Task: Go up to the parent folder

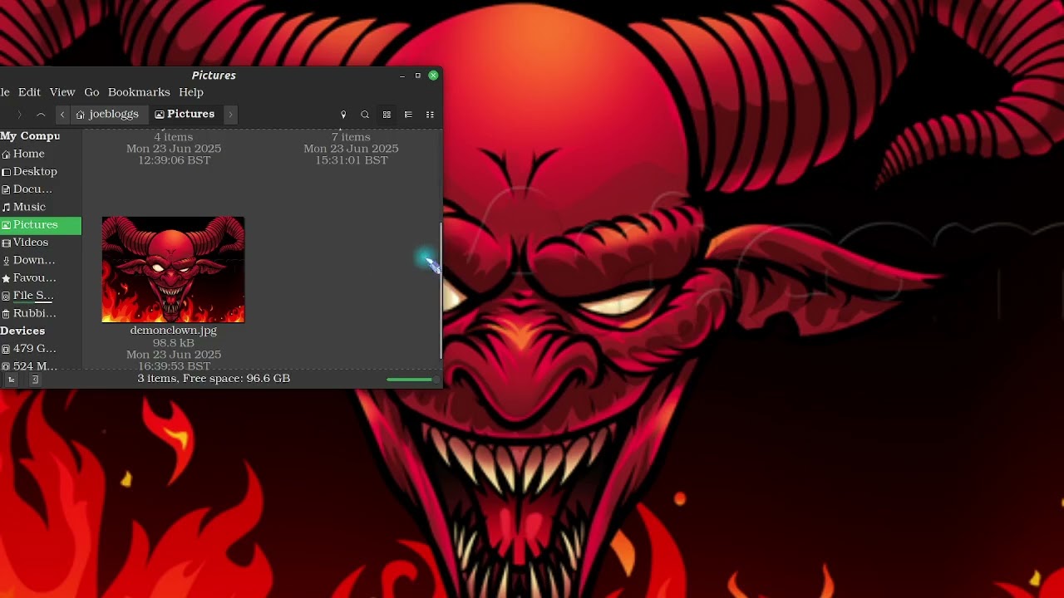Action: pos(41,115)
